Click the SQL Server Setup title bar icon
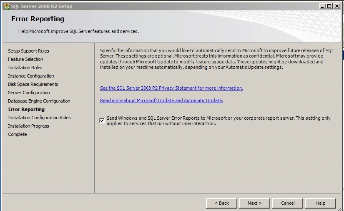The image size is (344, 211). click(7, 6)
